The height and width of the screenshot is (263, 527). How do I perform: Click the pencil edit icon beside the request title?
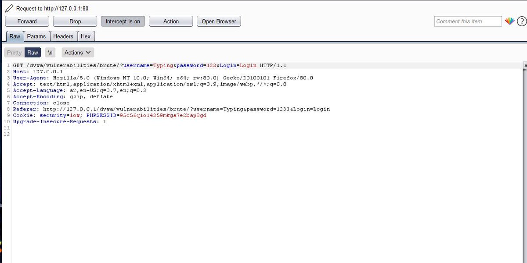(x=9, y=7)
